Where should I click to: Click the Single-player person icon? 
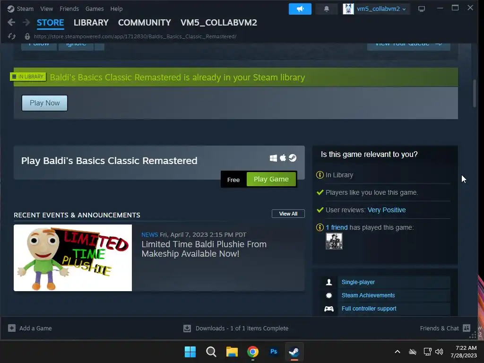pos(329,282)
